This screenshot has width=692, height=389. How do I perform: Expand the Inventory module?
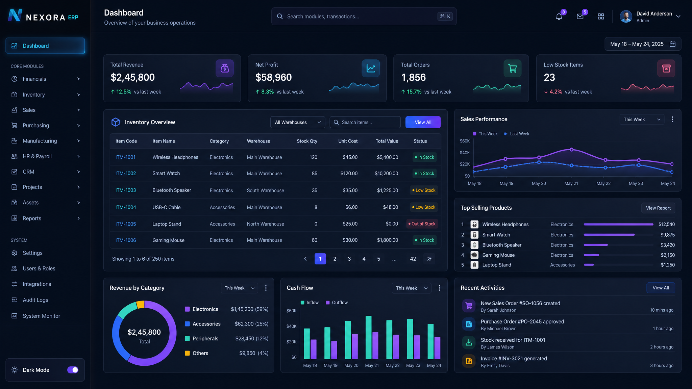(x=45, y=95)
